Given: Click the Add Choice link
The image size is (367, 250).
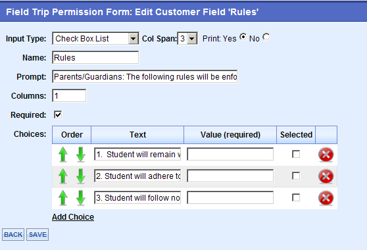Looking at the screenshot, I should (x=73, y=217).
